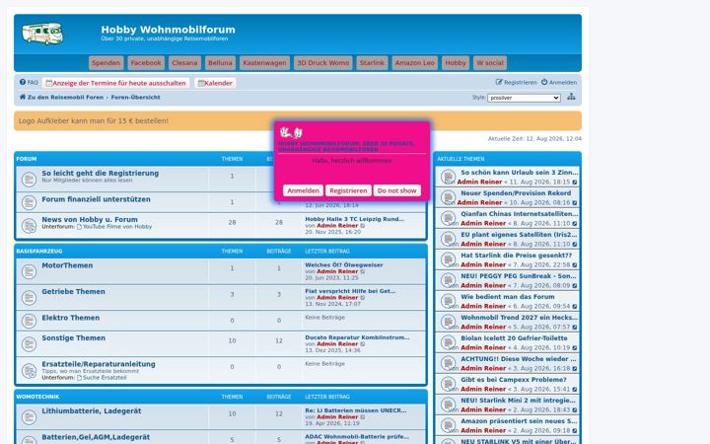Open the Clesana tab
Image resolution: width=710 pixels, height=444 pixels.
click(184, 63)
